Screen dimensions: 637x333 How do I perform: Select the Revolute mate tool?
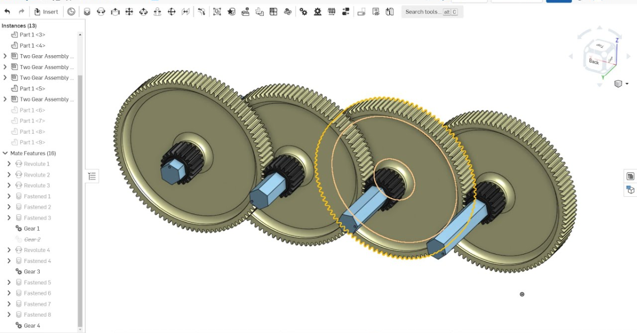(101, 12)
